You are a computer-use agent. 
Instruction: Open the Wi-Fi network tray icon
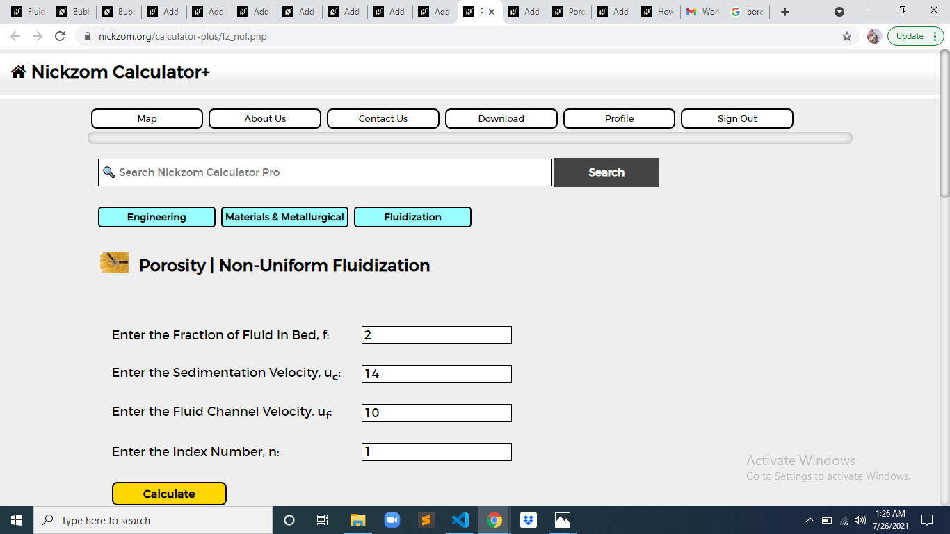coord(845,520)
